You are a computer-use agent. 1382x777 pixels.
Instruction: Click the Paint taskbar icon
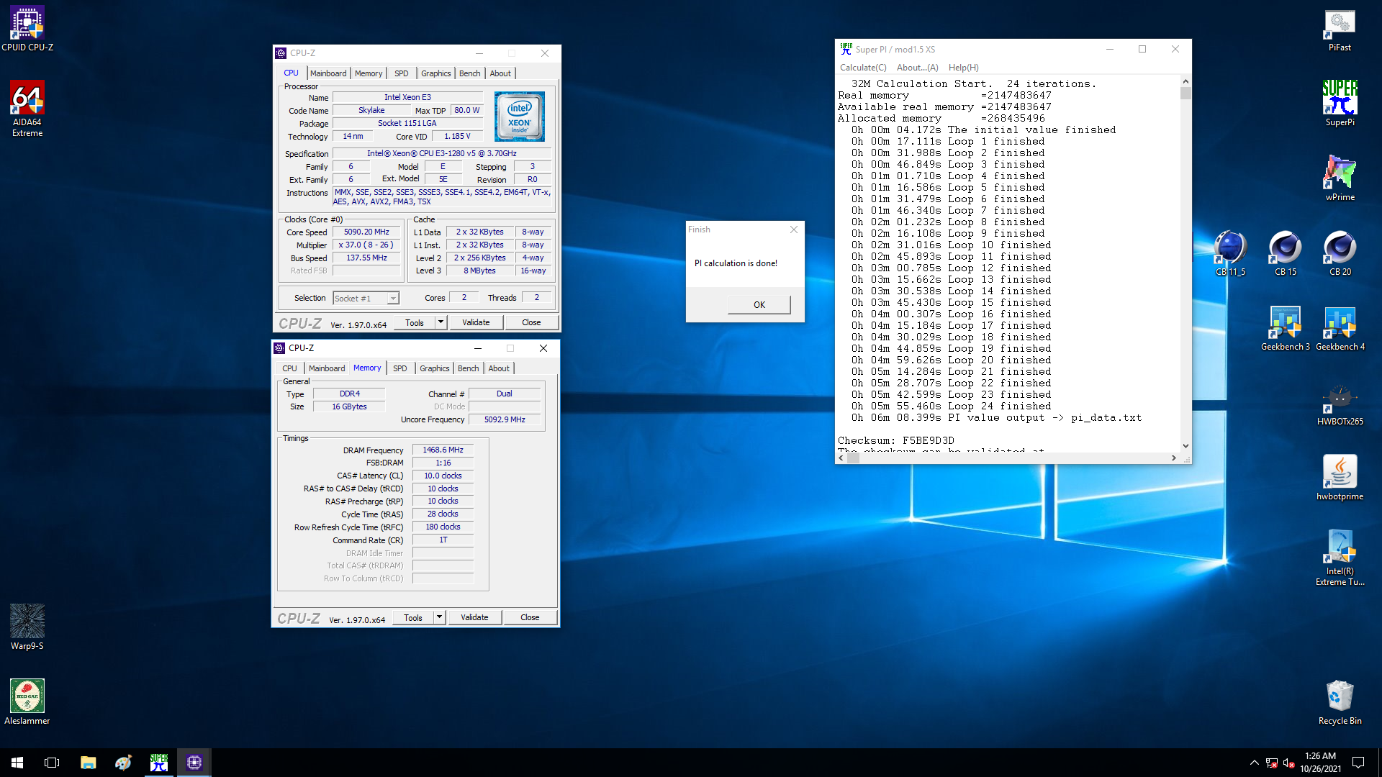pos(123,763)
